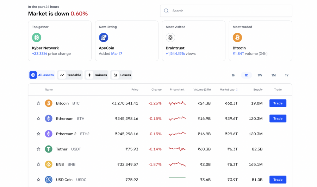
Task: Click Trade button for Bitcoin
Action: (x=278, y=103)
